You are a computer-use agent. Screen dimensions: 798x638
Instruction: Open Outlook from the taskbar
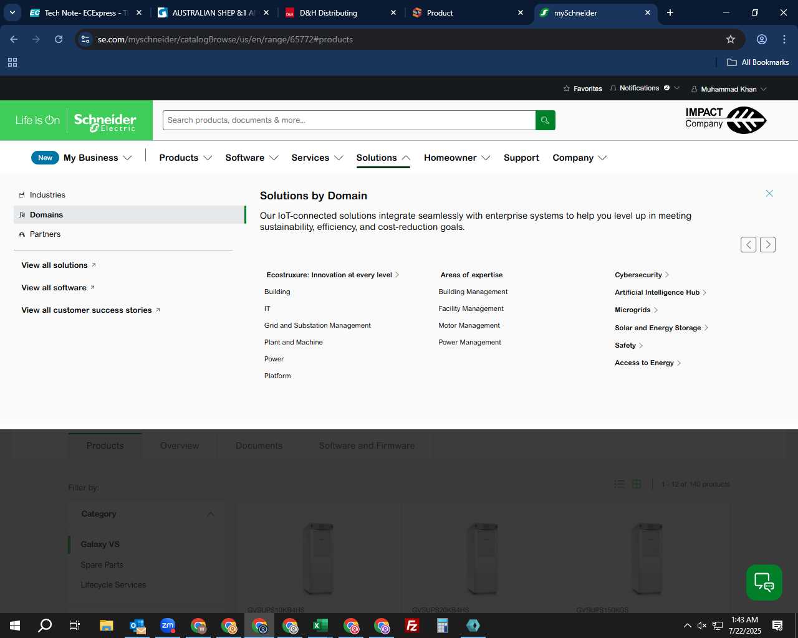pos(137,626)
